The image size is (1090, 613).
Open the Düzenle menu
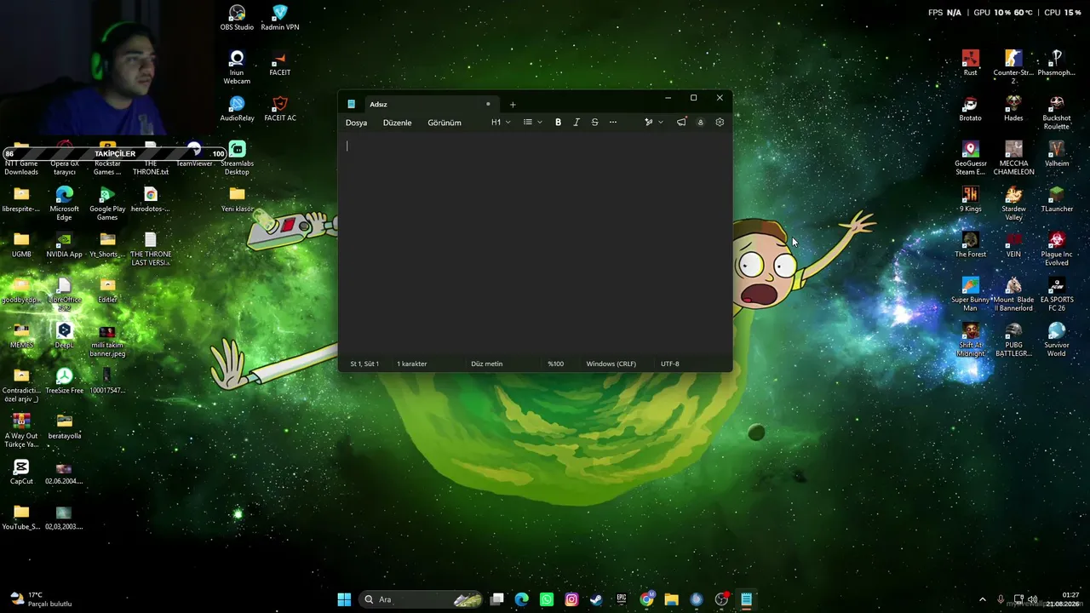(x=397, y=123)
